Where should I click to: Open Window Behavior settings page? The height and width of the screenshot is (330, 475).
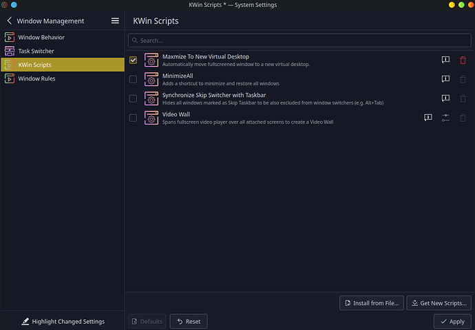click(x=41, y=37)
